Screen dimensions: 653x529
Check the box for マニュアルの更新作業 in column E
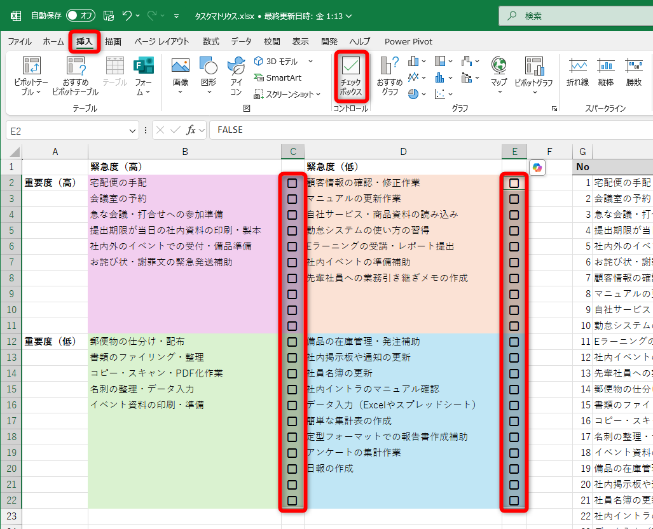point(514,199)
